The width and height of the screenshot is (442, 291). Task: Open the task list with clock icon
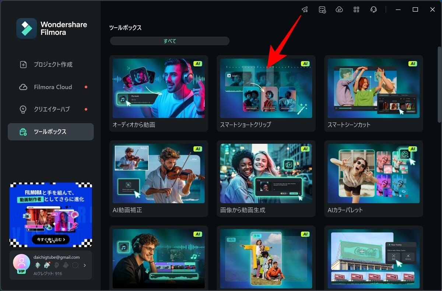pos(322,10)
